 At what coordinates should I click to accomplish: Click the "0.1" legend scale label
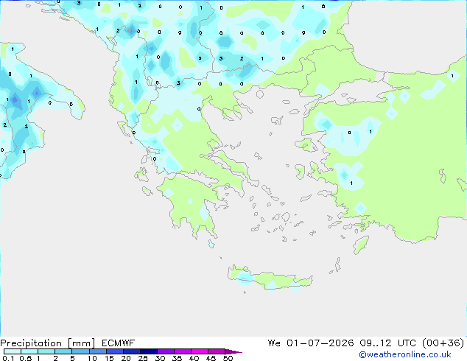(8, 358)
